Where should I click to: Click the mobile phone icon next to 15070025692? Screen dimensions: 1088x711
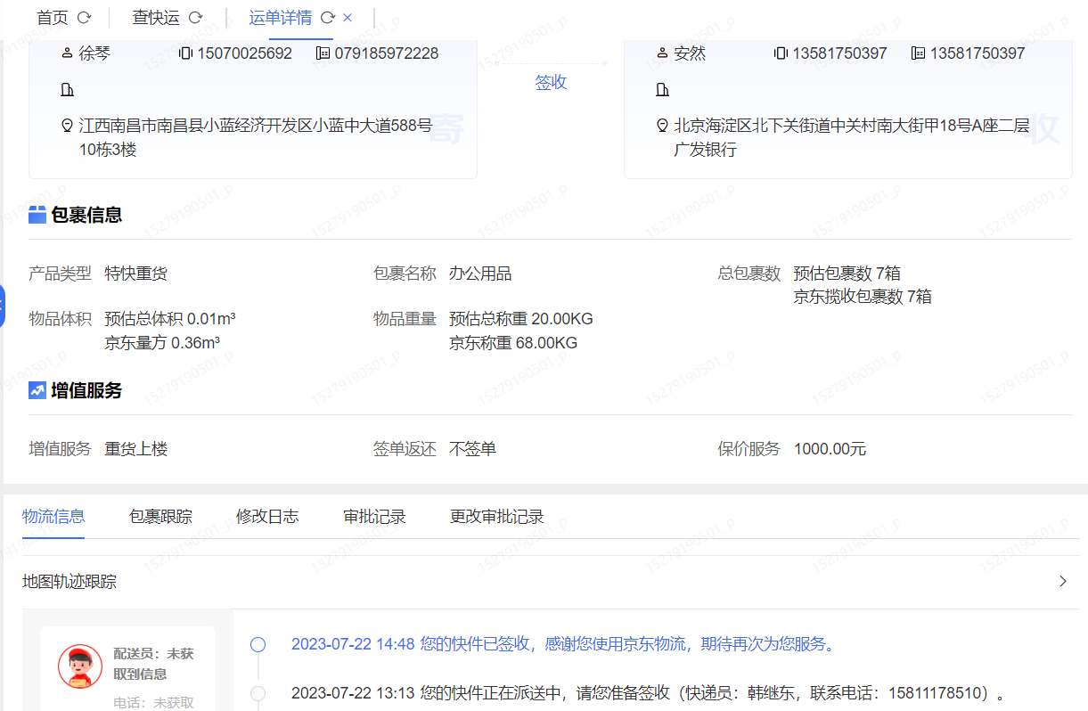(185, 53)
